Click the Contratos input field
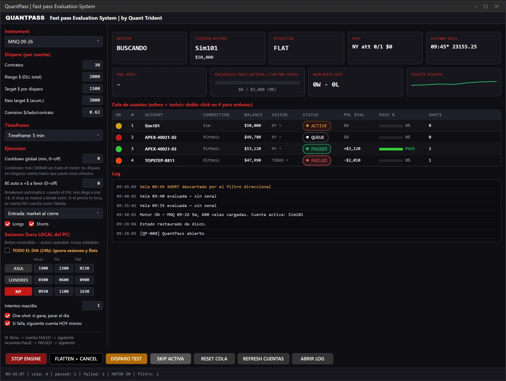Image resolution: width=506 pixels, height=381 pixels. point(93,65)
